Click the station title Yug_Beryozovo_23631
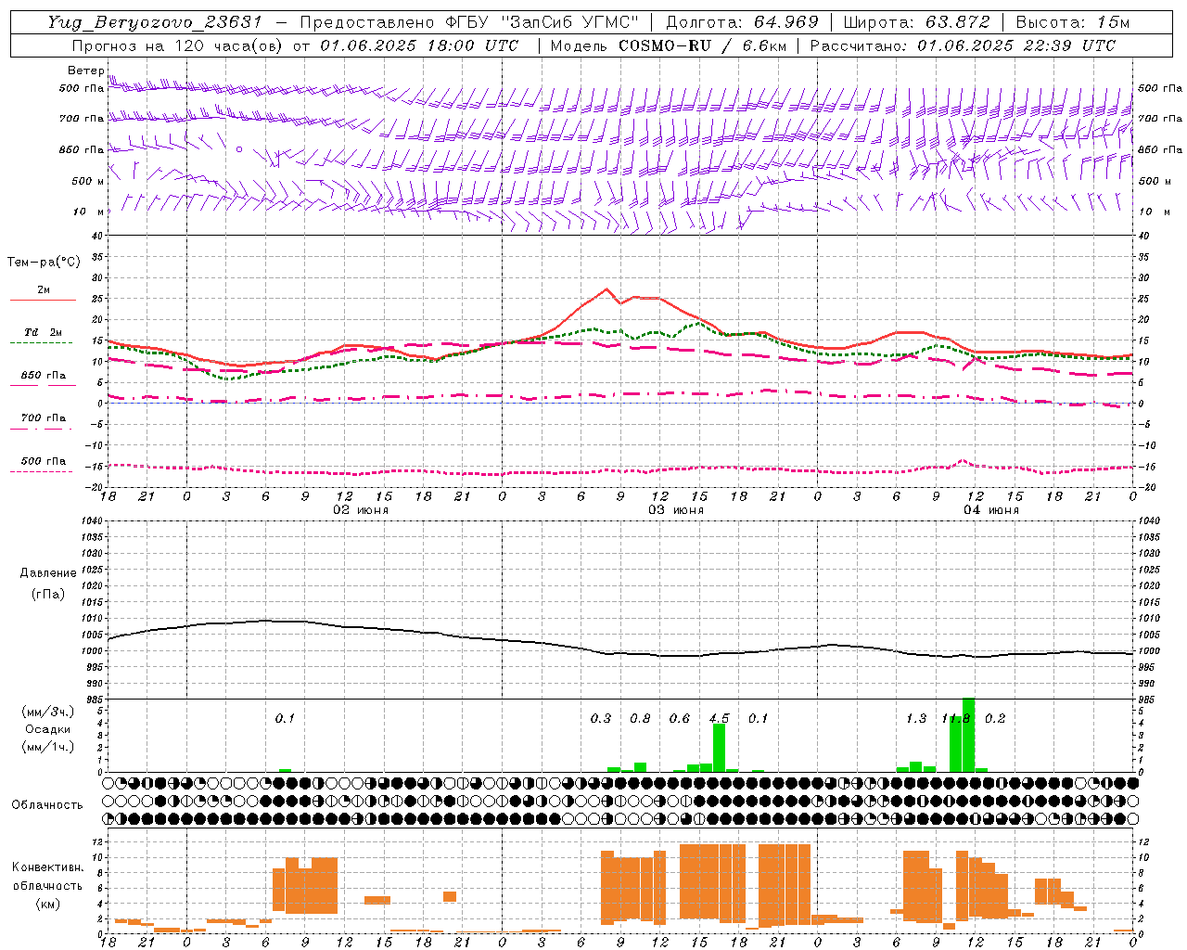Screen dimensions: 1187x950 (155, 22)
